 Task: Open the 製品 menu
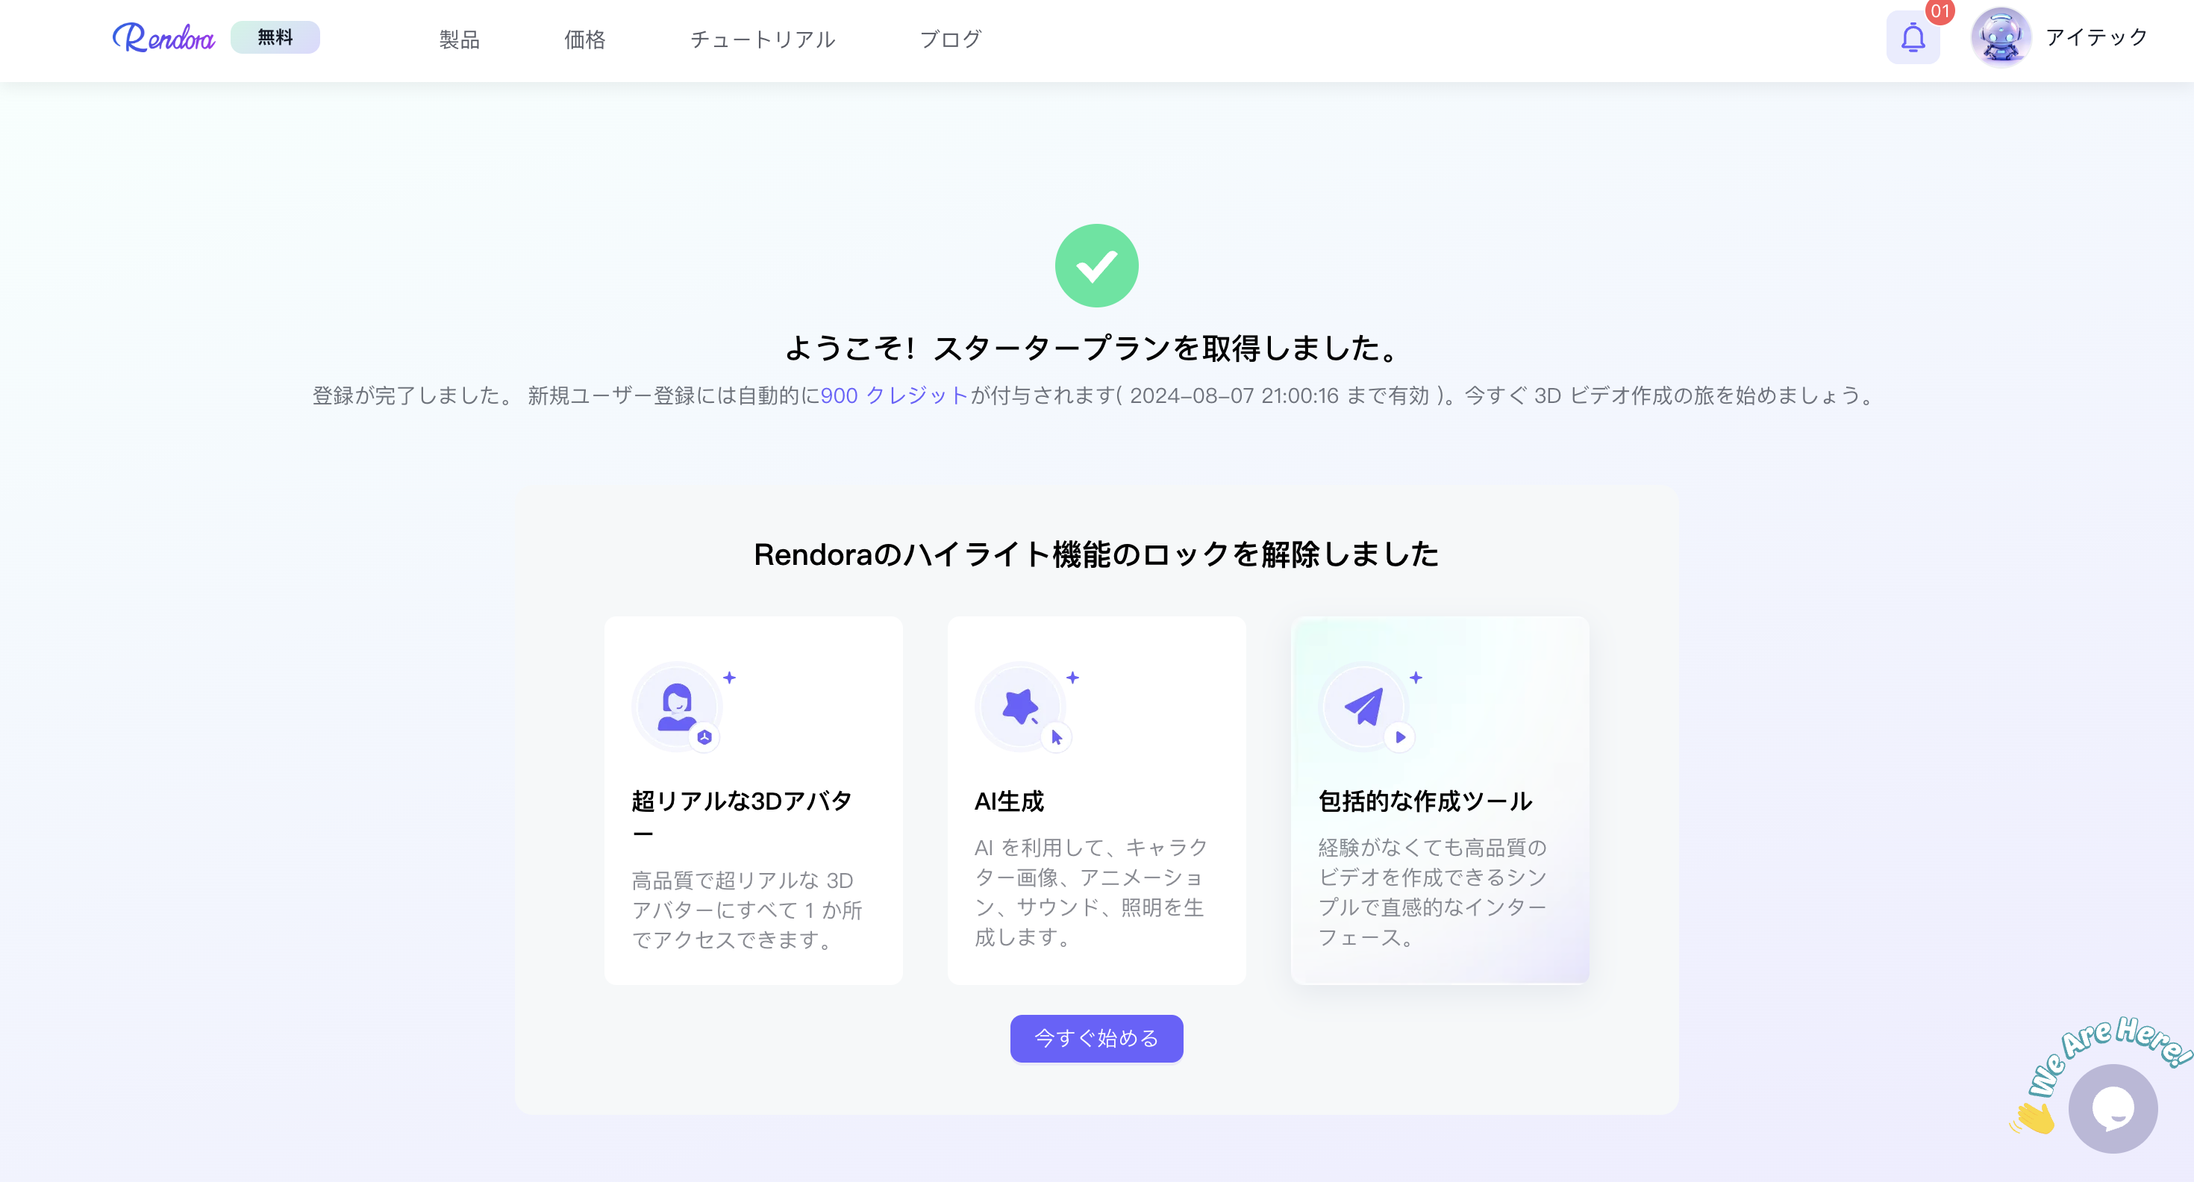pyautogui.click(x=460, y=39)
